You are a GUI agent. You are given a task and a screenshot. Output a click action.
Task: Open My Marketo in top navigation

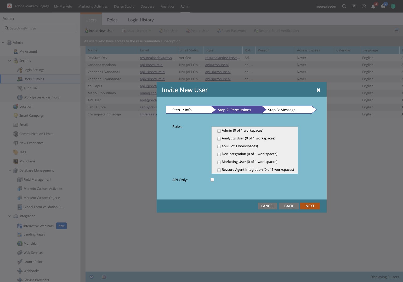click(63, 6)
